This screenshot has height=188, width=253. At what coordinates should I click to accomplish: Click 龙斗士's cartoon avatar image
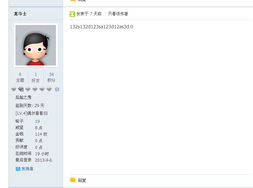click(36, 45)
